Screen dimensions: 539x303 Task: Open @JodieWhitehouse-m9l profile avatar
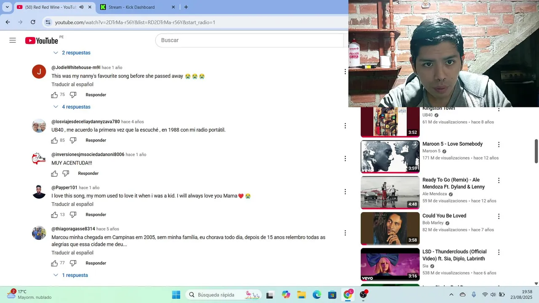click(39, 72)
